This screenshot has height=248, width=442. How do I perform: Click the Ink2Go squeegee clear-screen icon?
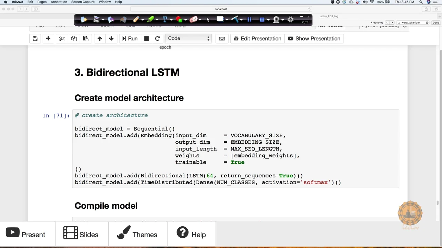pyautogui.click(x=235, y=20)
